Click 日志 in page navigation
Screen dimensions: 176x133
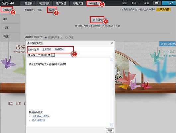click(x=18, y=103)
